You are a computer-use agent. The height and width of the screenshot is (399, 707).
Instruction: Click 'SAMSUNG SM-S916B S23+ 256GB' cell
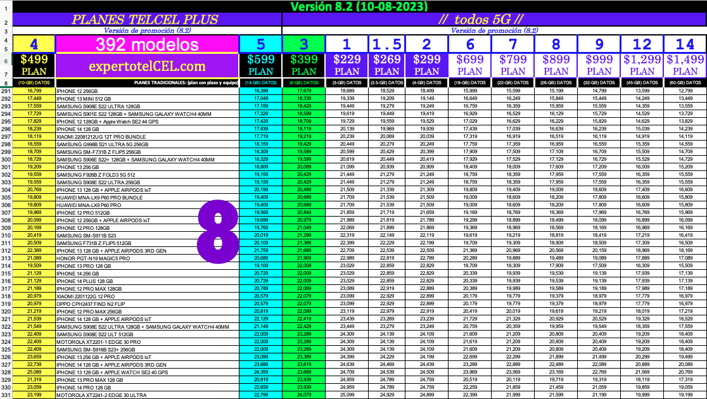(x=147, y=350)
